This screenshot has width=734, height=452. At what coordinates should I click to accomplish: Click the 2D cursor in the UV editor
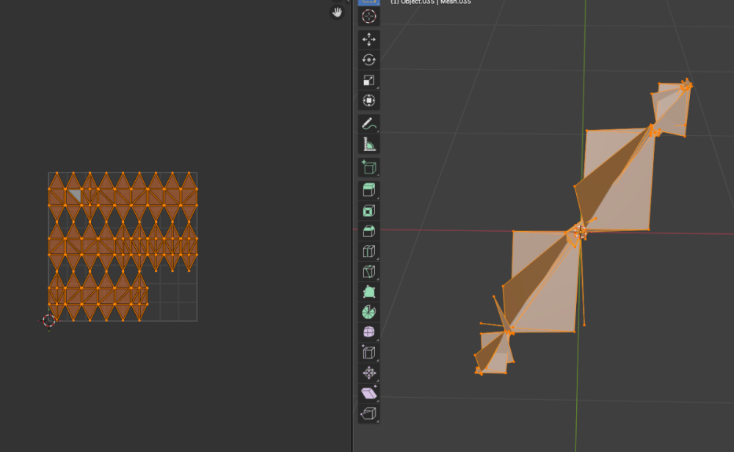pos(48,321)
